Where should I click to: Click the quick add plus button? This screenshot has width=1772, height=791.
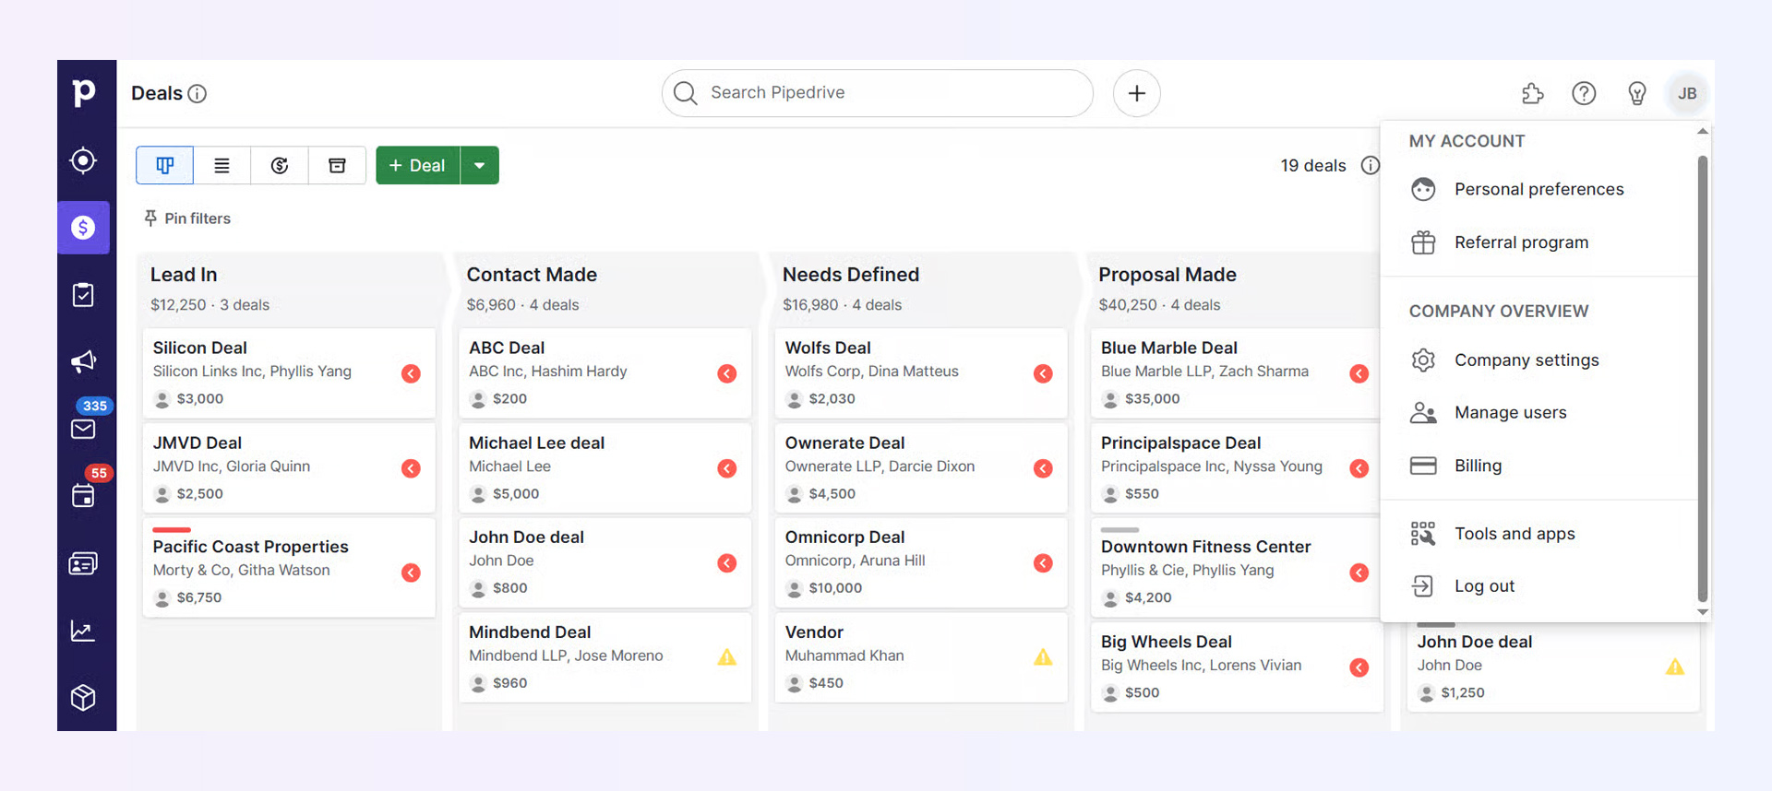(1136, 93)
